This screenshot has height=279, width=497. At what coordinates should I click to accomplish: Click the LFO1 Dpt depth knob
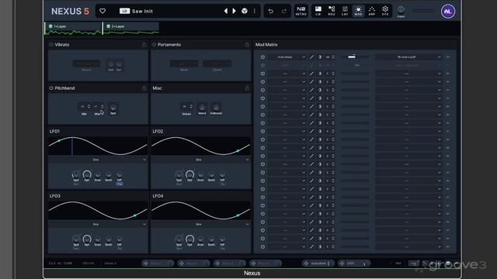(x=87, y=174)
